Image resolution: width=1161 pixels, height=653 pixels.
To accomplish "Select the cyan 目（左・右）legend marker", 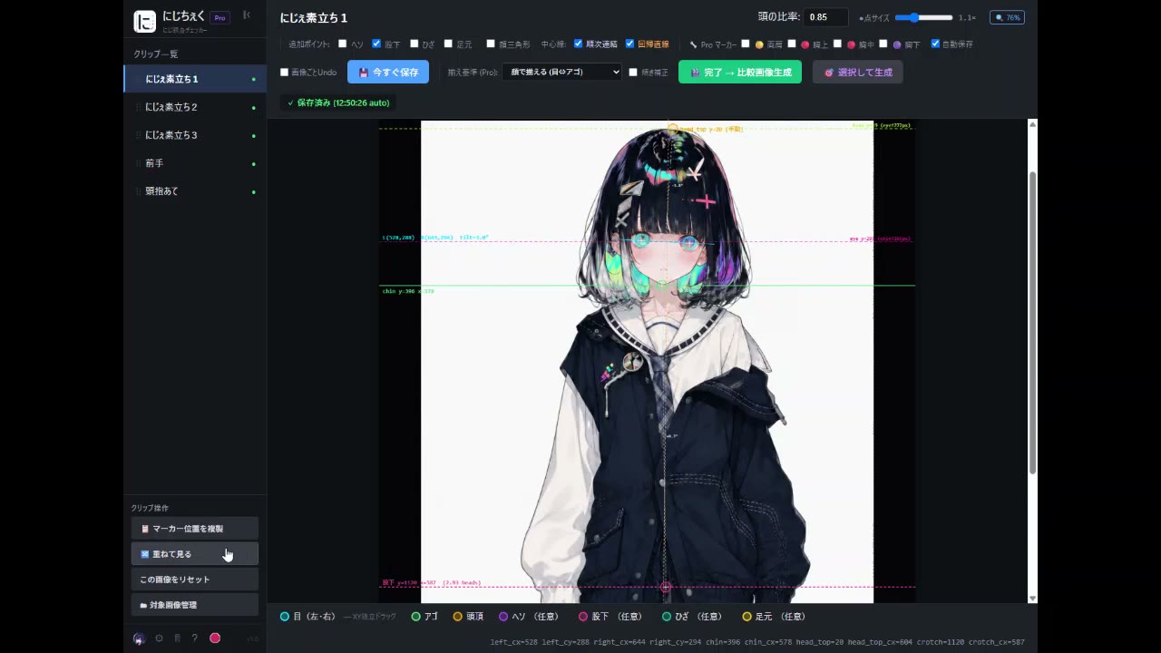I will 285,617.
